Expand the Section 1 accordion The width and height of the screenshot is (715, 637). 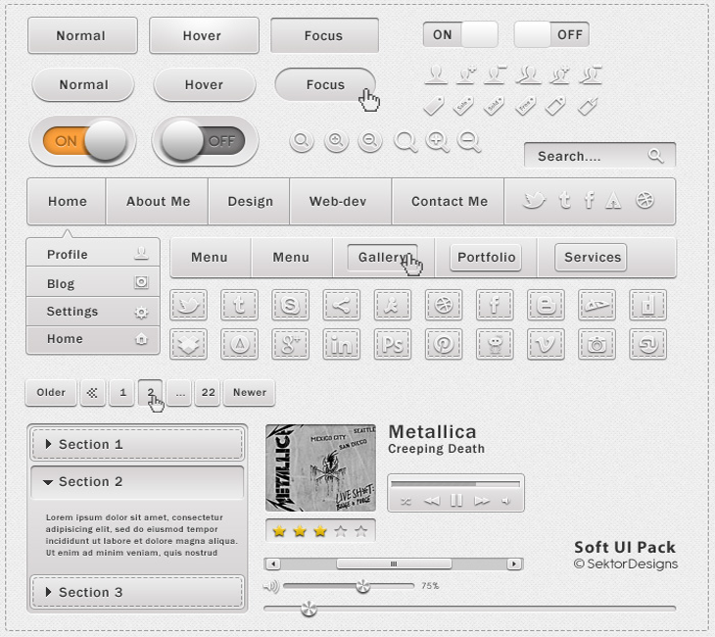(x=137, y=444)
